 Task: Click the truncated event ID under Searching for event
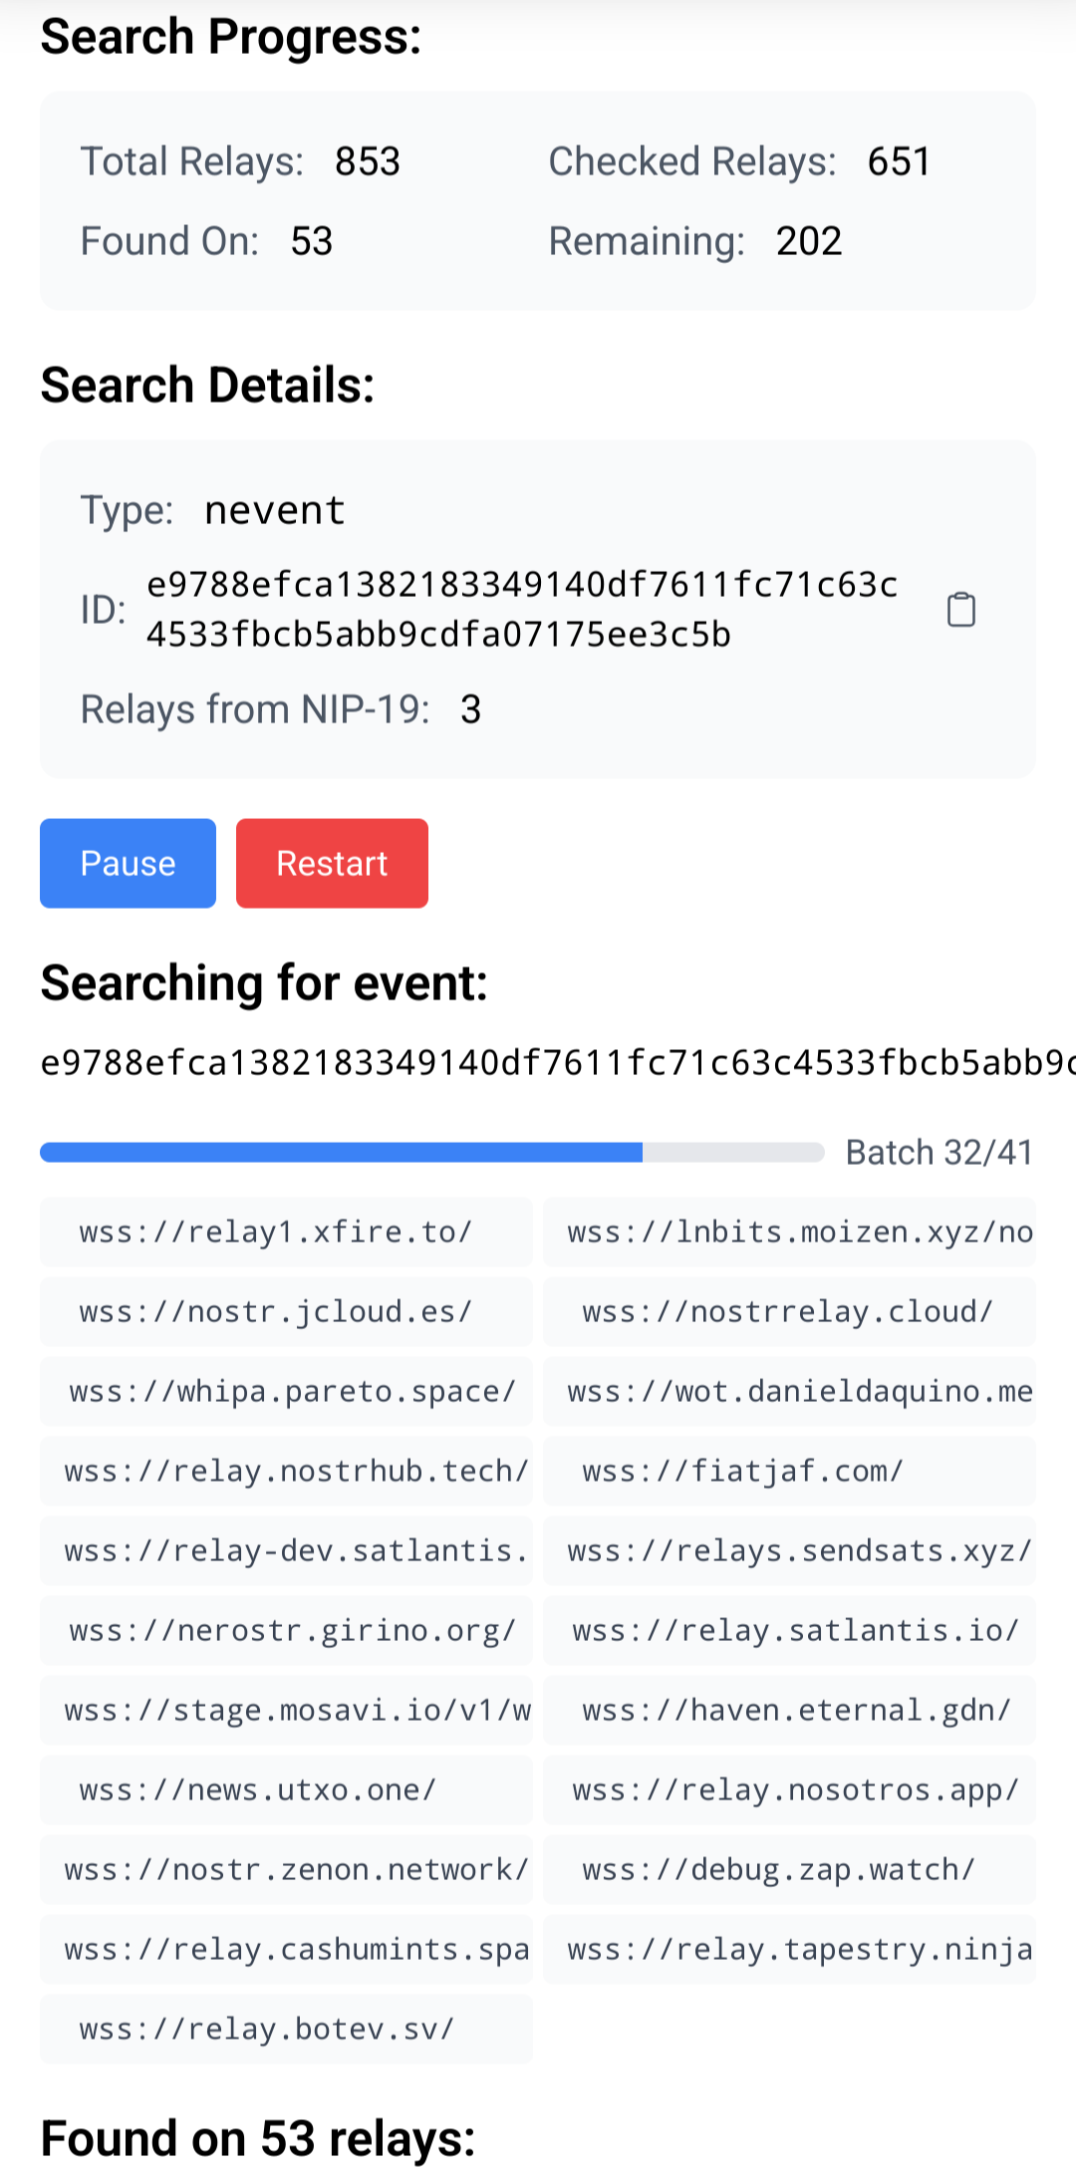(x=558, y=1063)
